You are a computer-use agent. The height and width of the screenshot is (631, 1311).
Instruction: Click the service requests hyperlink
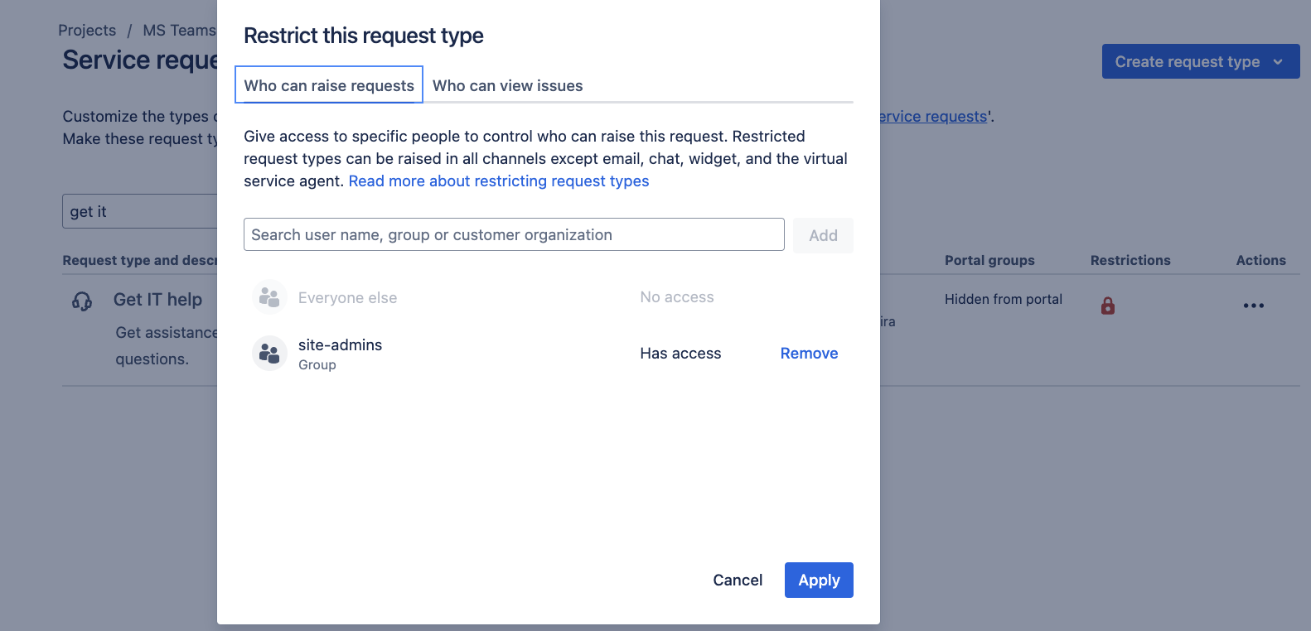click(x=933, y=117)
